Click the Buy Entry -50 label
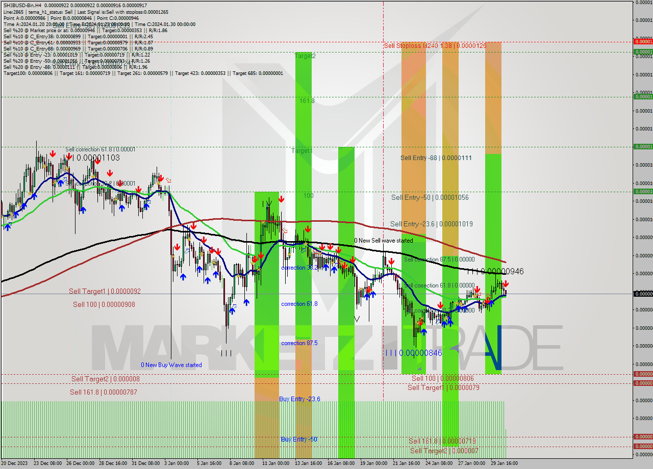653x469 pixels. [299, 439]
